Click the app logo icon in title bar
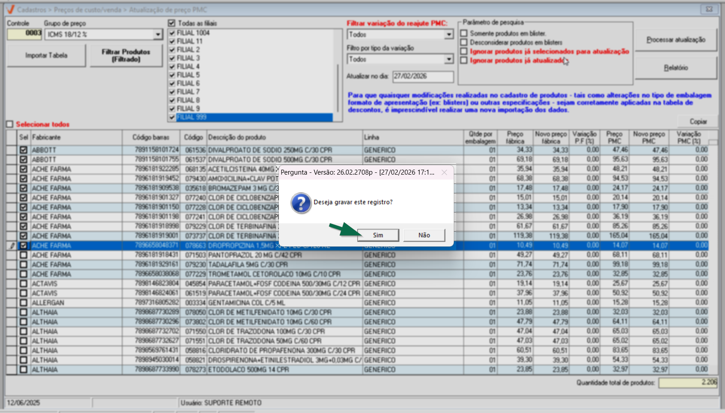This screenshot has height=413, width=725. pyautogui.click(x=10, y=9)
